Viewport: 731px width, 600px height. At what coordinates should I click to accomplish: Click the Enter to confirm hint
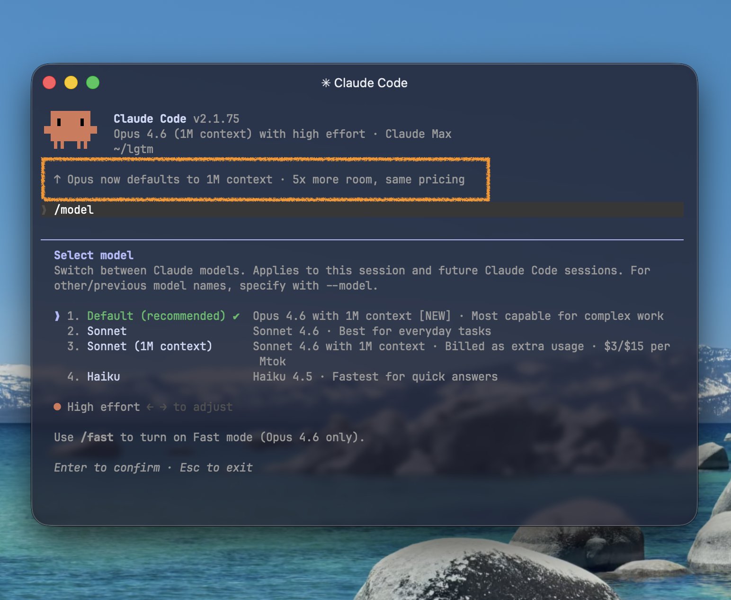pyautogui.click(x=107, y=468)
